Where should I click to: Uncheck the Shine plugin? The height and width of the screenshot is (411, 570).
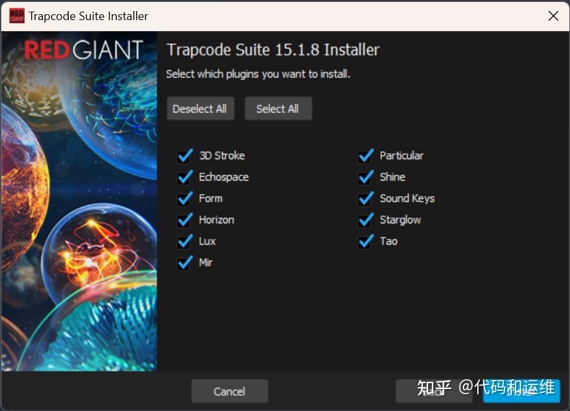[366, 177]
